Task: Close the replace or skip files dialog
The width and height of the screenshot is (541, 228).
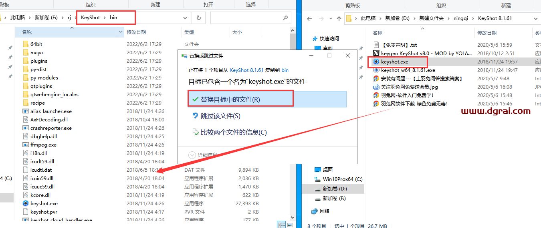Action: click(348, 56)
